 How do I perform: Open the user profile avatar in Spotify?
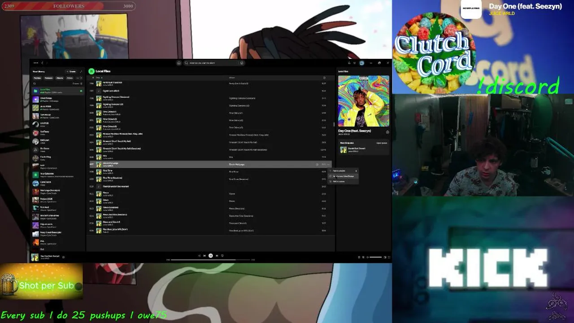[362, 63]
